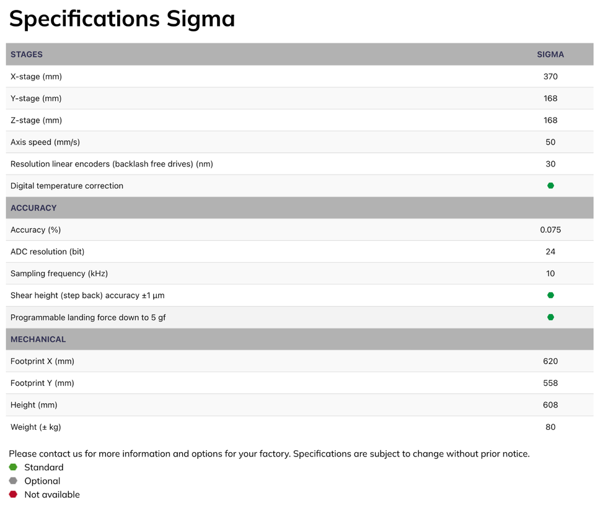Select the Weight (± kg) row label
595x506 pixels.
click(35, 427)
